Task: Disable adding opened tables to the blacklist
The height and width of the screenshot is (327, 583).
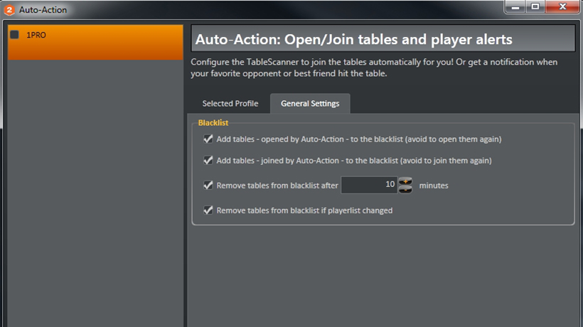Action: [208, 139]
